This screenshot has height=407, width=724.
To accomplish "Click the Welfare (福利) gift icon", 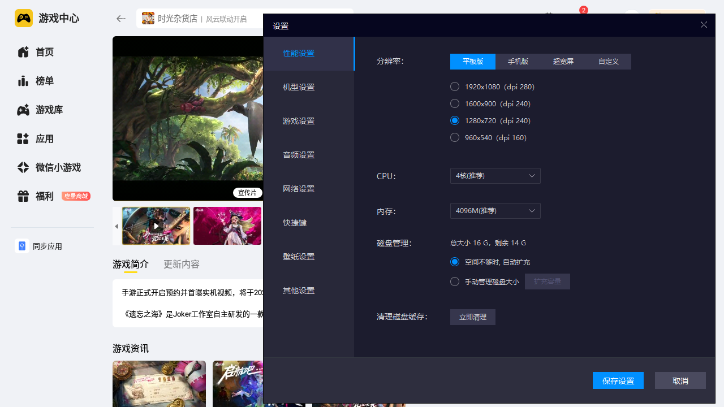I will (x=23, y=196).
